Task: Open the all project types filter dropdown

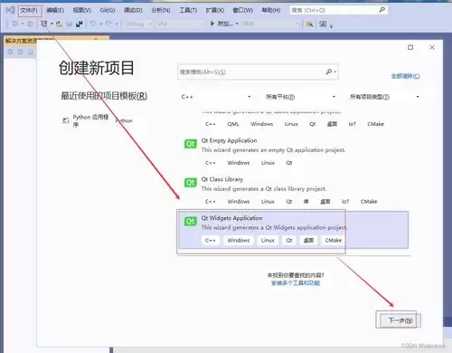Action: point(384,97)
